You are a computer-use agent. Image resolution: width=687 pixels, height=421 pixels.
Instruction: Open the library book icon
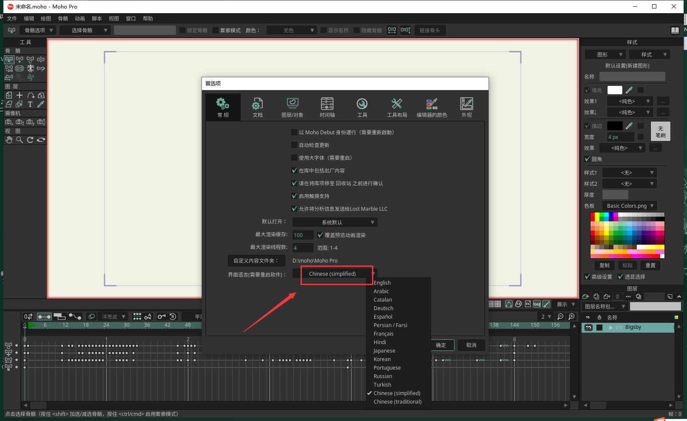(x=675, y=30)
